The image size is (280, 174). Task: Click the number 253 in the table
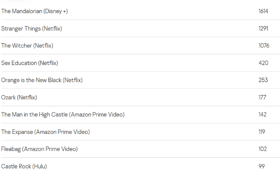263,80
